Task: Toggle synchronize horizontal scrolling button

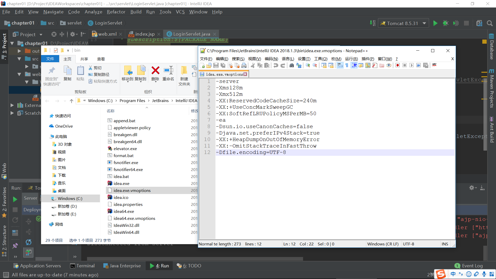Action: click(x=331, y=65)
